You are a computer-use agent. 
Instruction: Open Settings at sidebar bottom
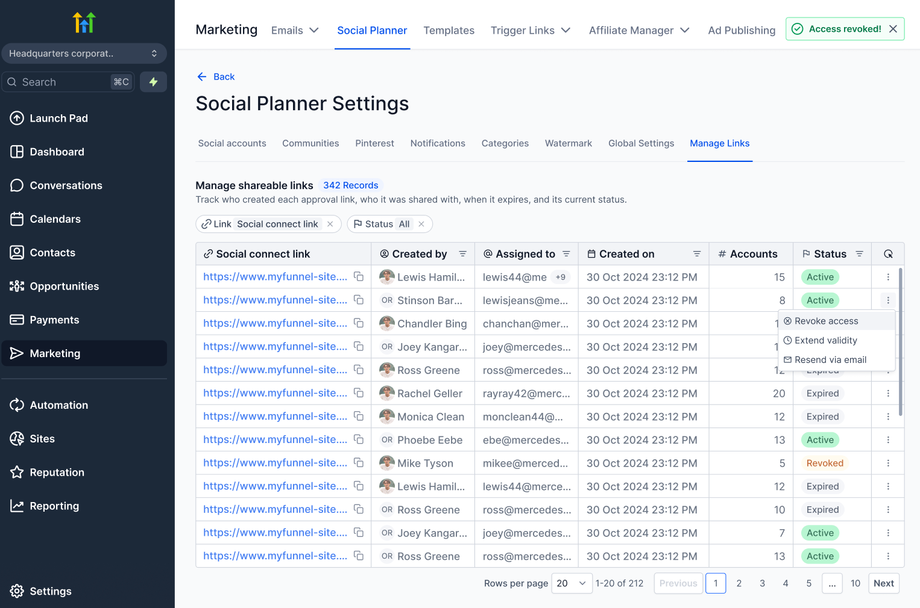(x=84, y=591)
